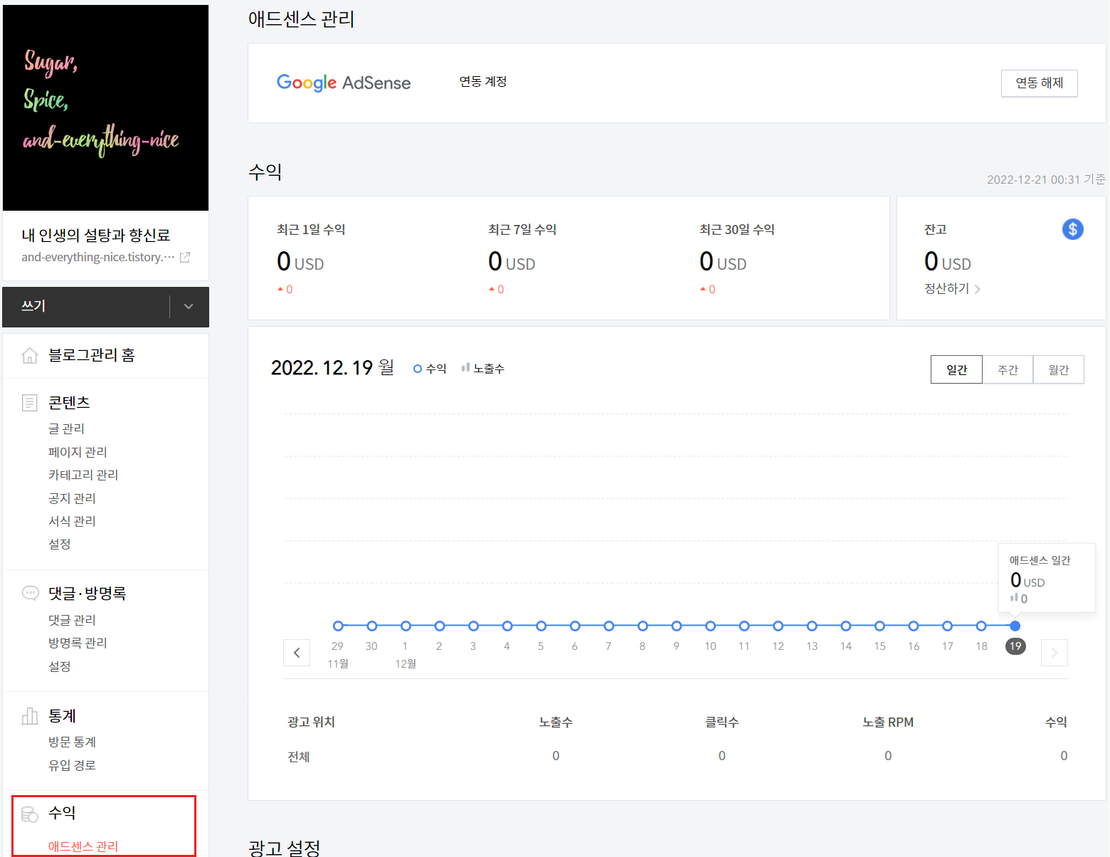The height and width of the screenshot is (857, 1110).
Task: Click the 수익 sidebar section heading
Action: pos(62,813)
